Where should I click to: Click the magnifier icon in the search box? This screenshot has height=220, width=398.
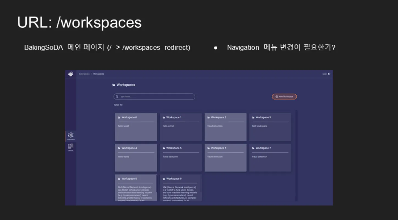click(117, 97)
